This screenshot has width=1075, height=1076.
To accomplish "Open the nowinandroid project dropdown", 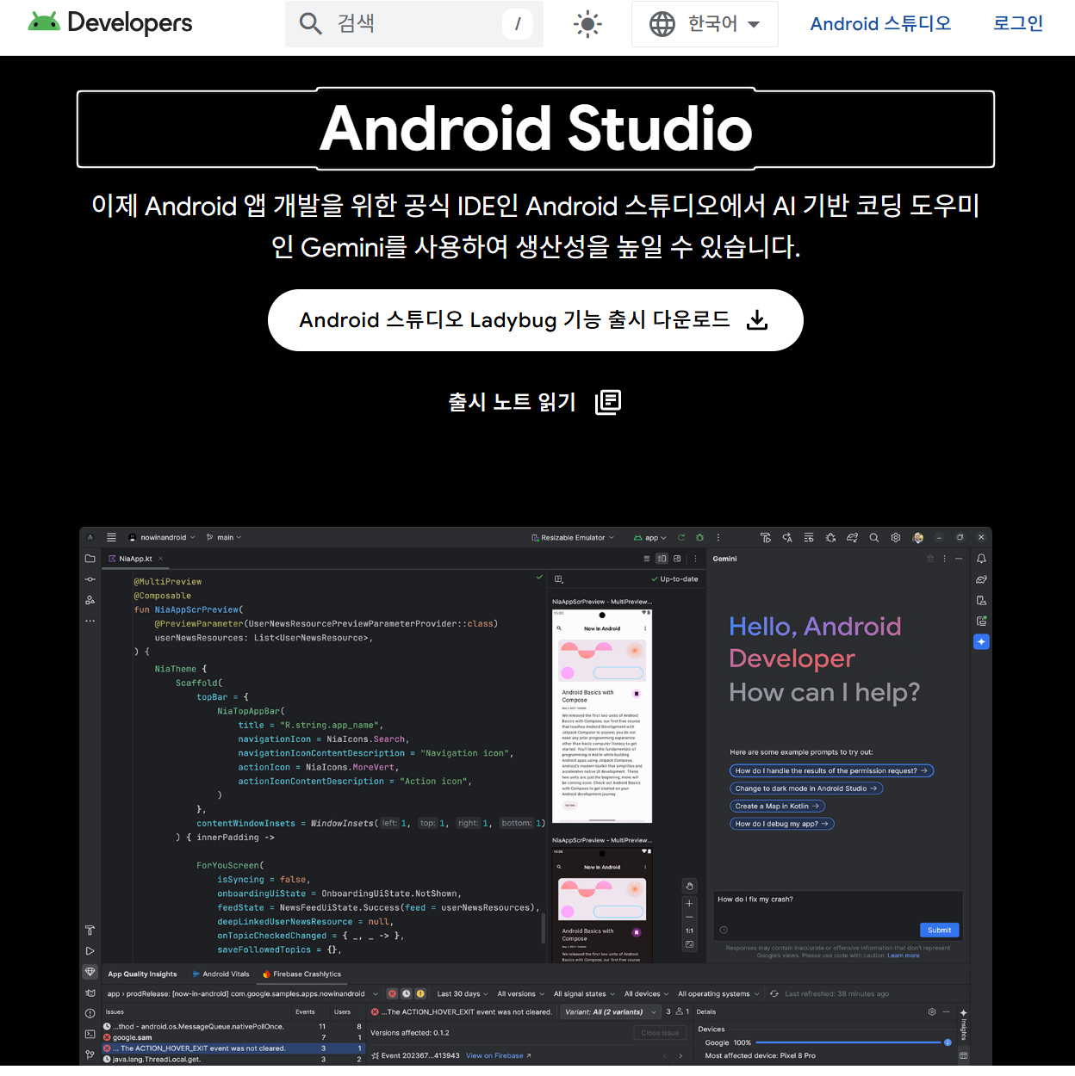I will point(162,537).
